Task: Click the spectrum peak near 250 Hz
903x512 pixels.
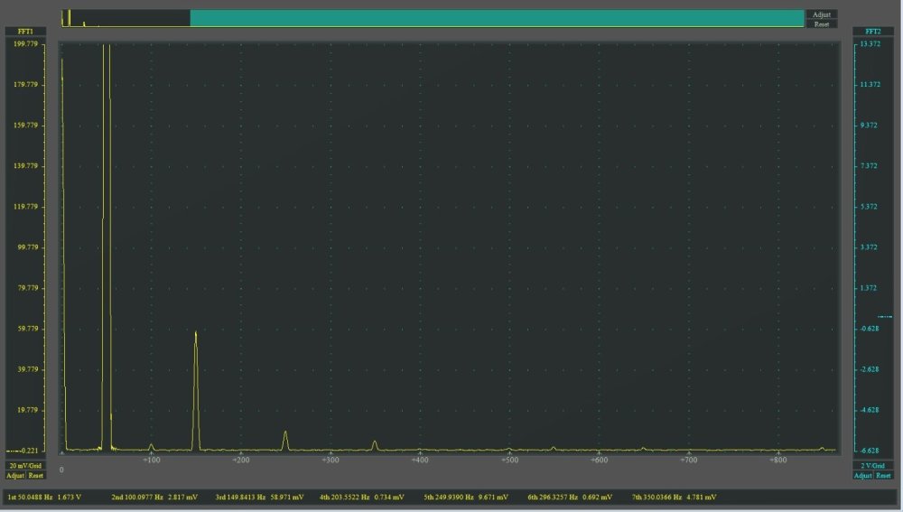Action: click(x=285, y=434)
